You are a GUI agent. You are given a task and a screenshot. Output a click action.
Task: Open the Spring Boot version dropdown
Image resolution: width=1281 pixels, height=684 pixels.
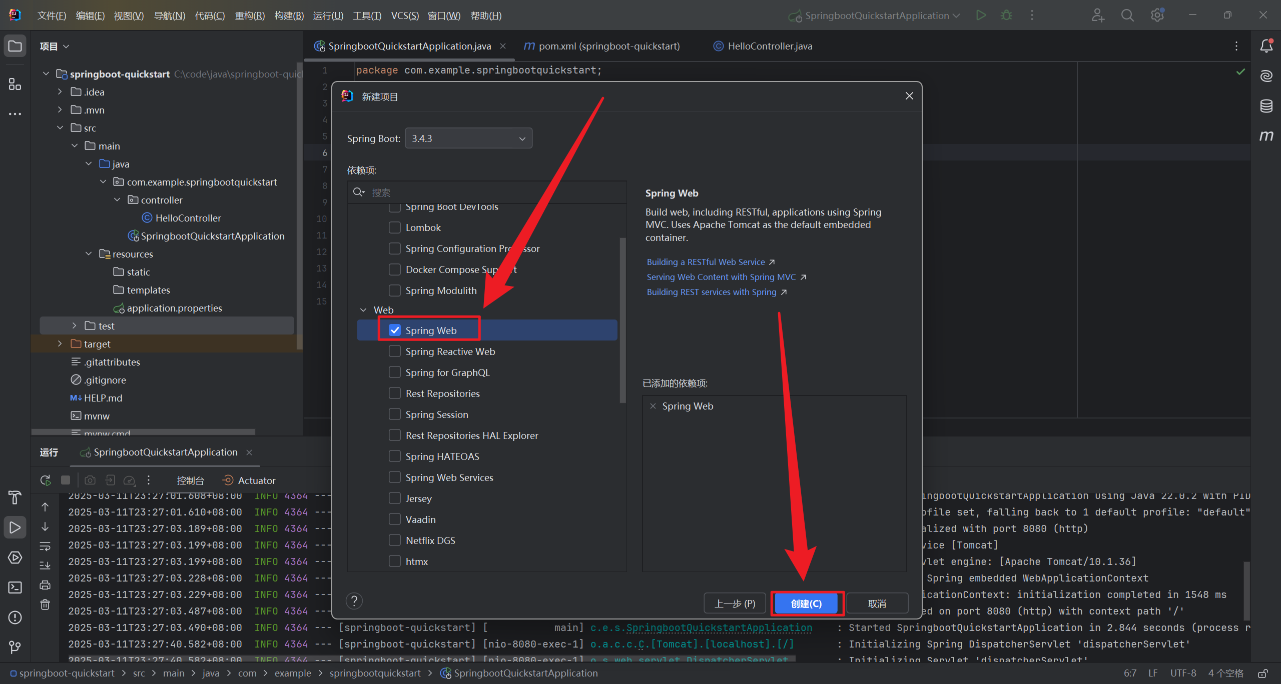tap(468, 138)
